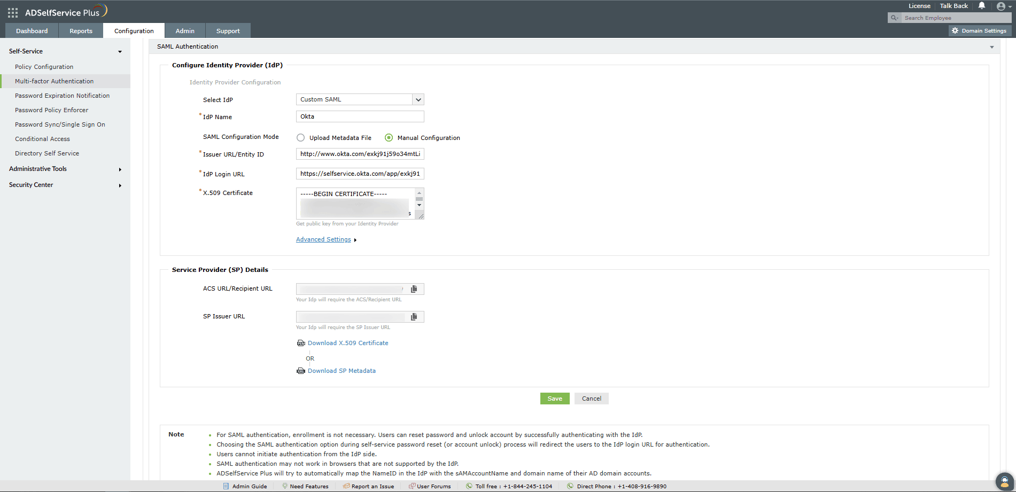Image resolution: width=1016 pixels, height=492 pixels.
Task: Click the IdP Login URL field
Action: tap(360, 174)
